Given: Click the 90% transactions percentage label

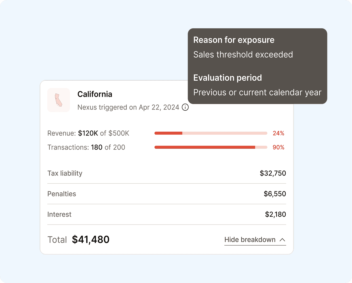Looking at the screenshot, I should [278, 147].
